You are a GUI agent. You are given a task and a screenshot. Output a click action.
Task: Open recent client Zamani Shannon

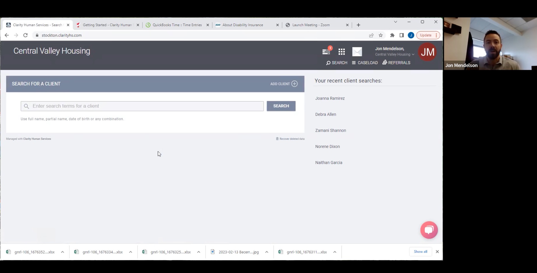pyautogui.click(x=331, y=130)
